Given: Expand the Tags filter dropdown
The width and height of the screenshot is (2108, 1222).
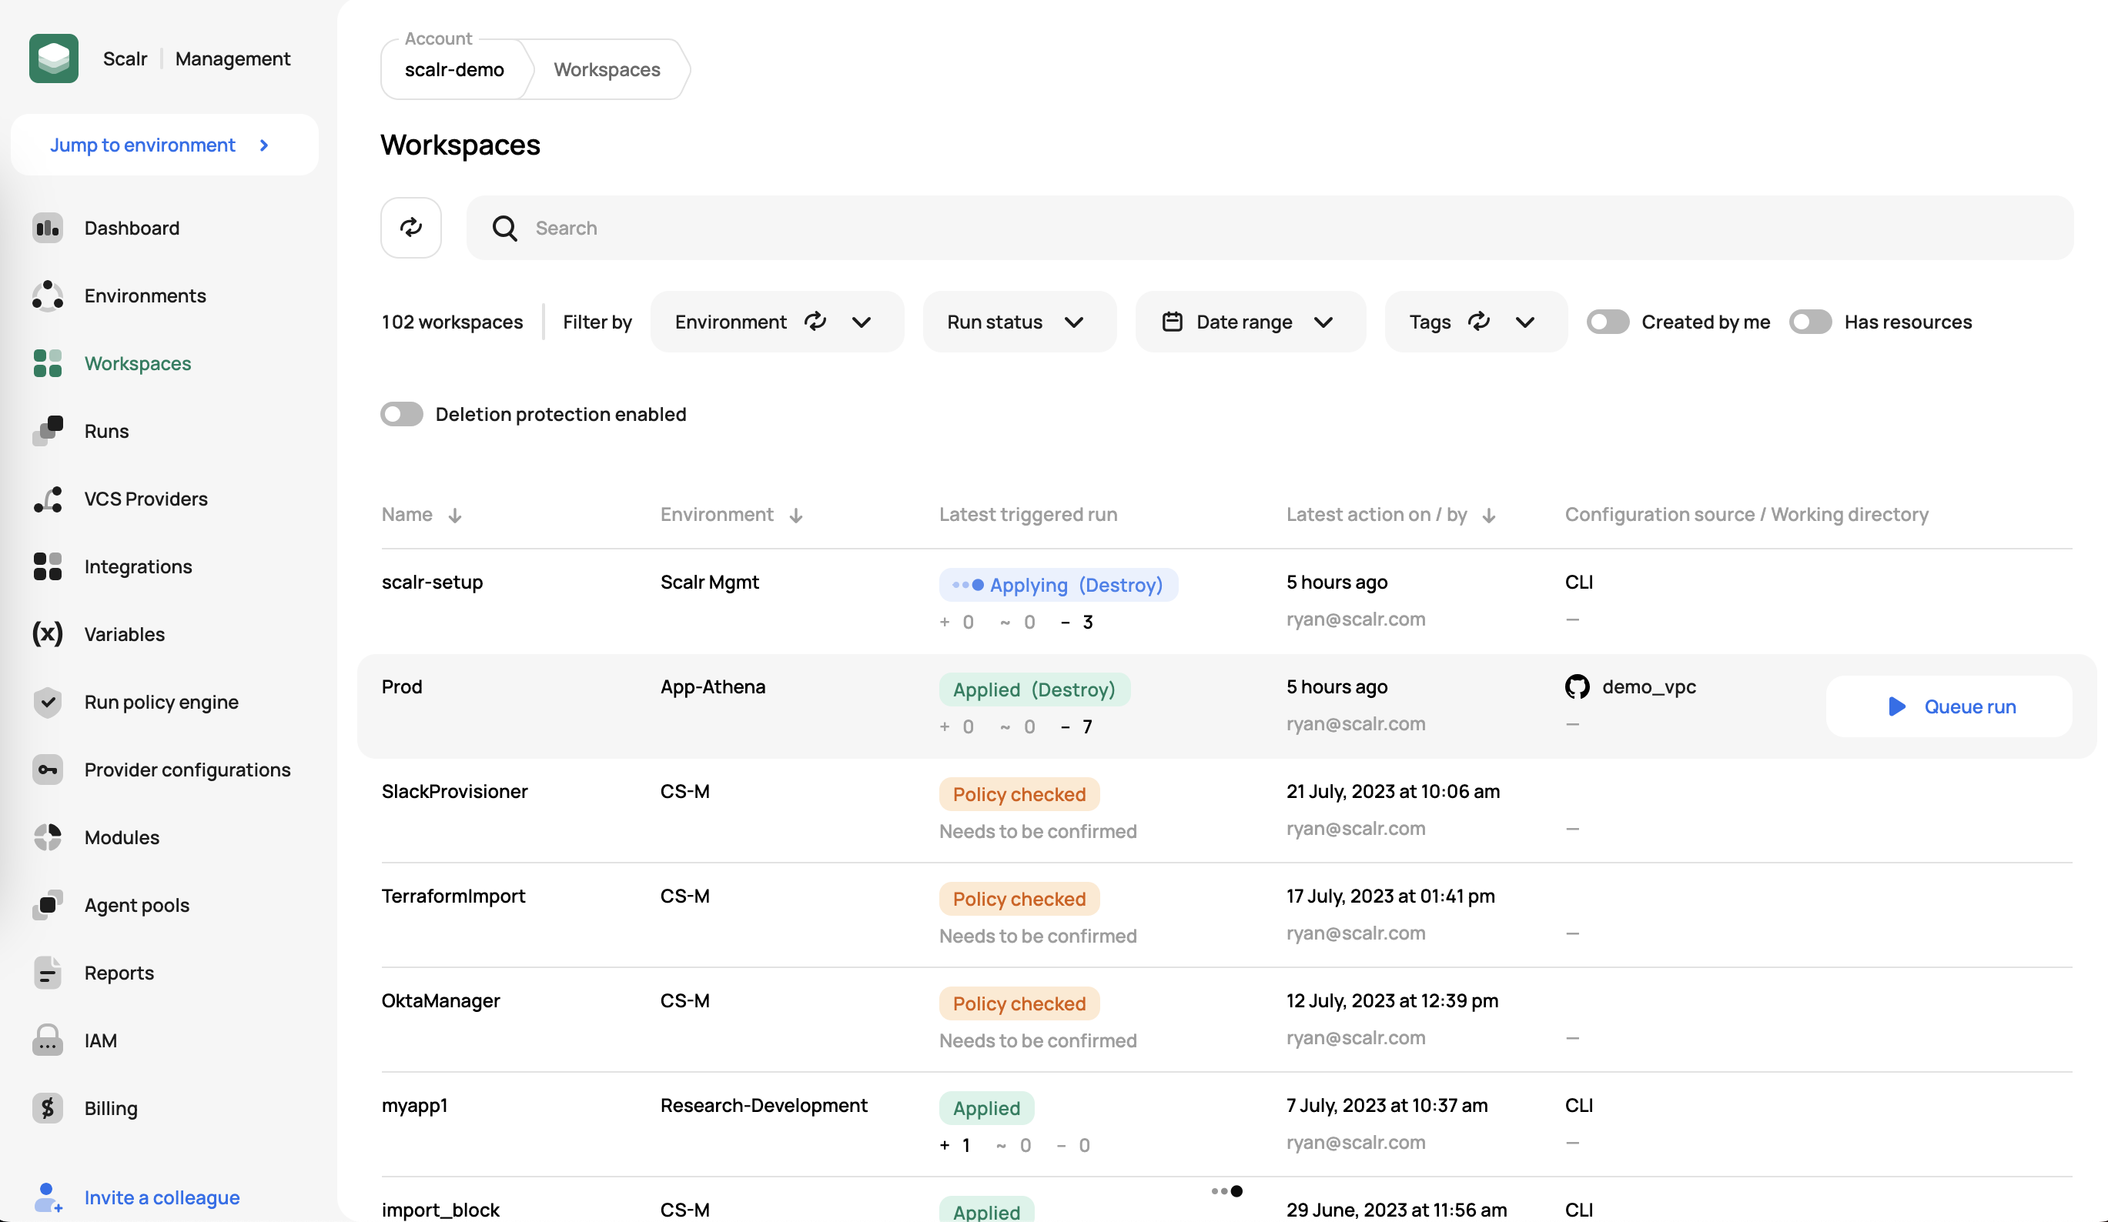Looking at the screenshot, I should point(1524,322).
